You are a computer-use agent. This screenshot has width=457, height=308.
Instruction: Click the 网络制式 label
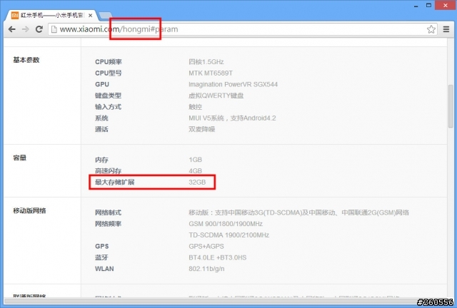click(108, 212)
